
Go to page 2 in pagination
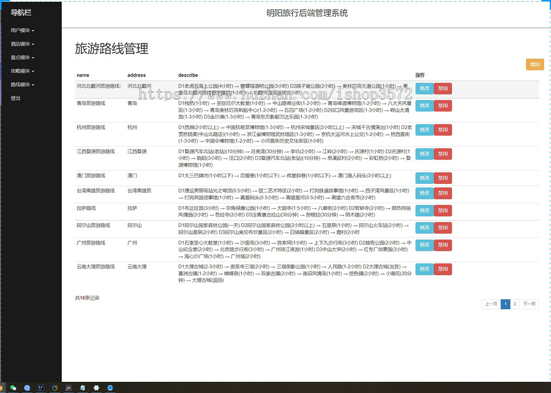pos(515,304)
